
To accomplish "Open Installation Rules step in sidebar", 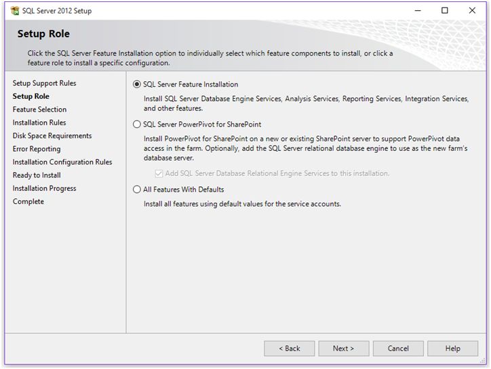I will click(x=39, y=123).
